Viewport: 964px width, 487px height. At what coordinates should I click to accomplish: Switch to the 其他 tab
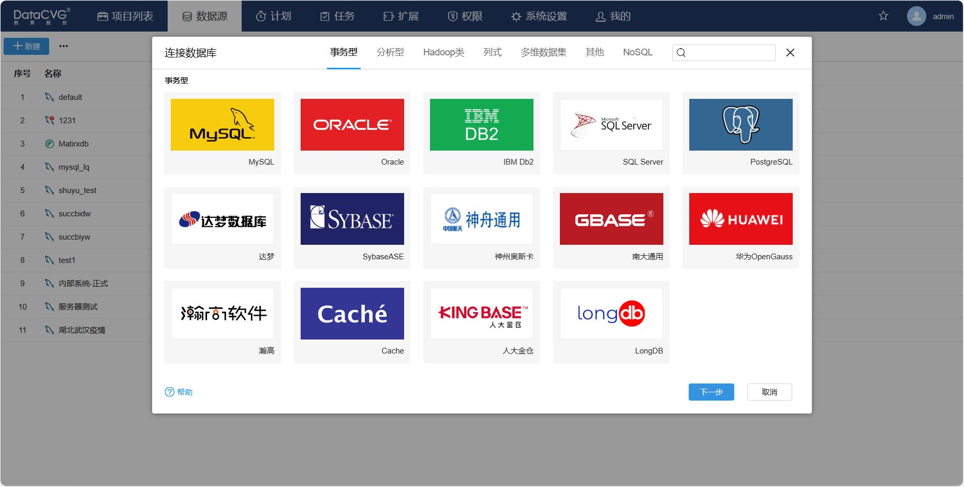[x=595, y=52]
